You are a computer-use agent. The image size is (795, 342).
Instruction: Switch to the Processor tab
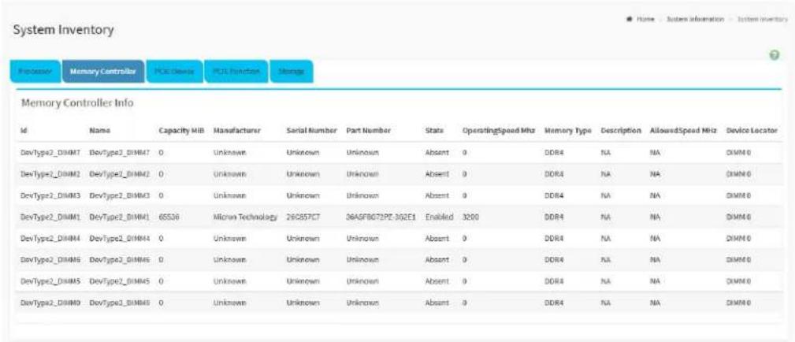click(x=35, y=72)
